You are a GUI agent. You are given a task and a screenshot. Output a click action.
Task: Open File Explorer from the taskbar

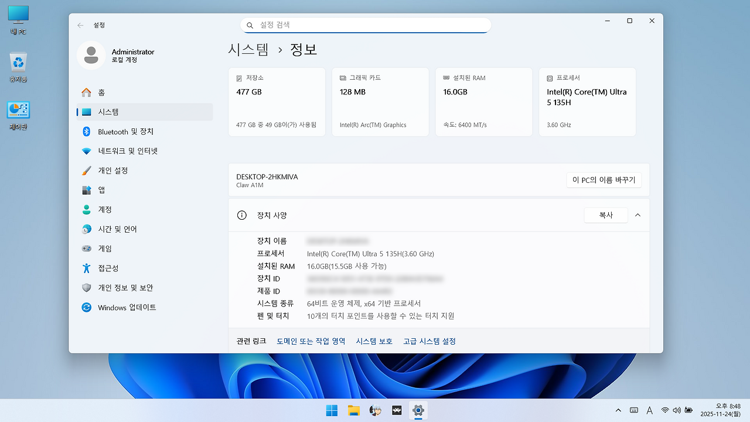[x=353, y=410]
